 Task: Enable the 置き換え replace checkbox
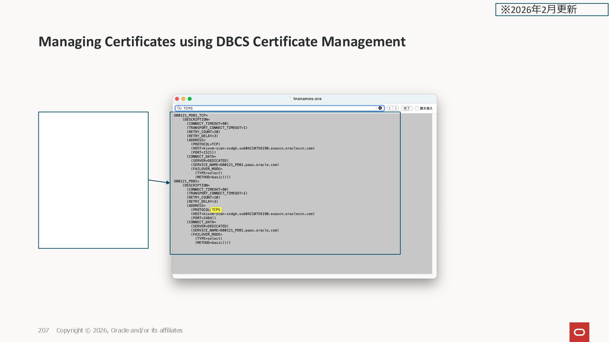[417, 108]
